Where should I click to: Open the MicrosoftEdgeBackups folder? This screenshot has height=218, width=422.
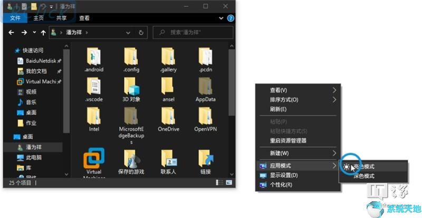tap(131, 125)
